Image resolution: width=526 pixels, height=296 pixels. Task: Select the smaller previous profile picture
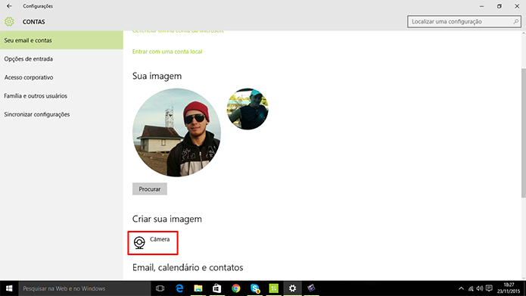point(247,109)
